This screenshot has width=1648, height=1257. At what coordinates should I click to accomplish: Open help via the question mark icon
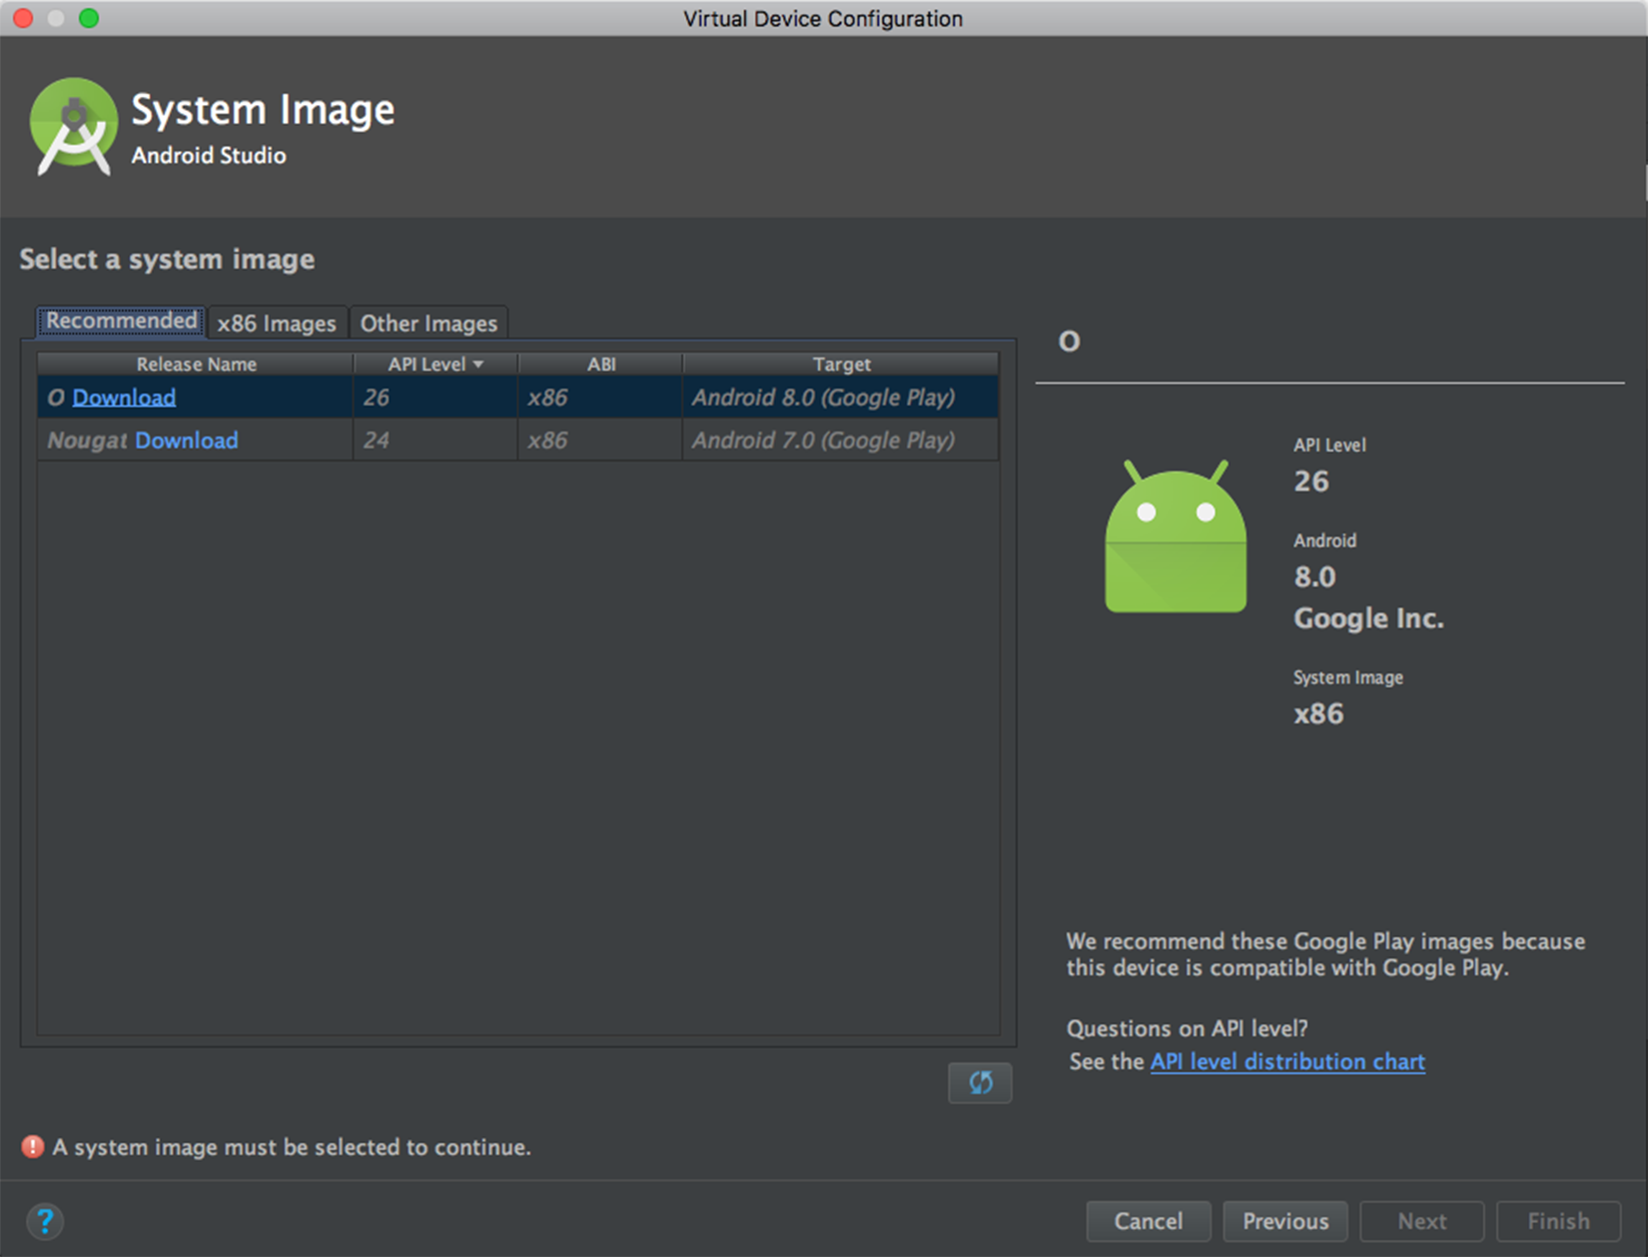pyautogui.click(x=45, y=1221)
